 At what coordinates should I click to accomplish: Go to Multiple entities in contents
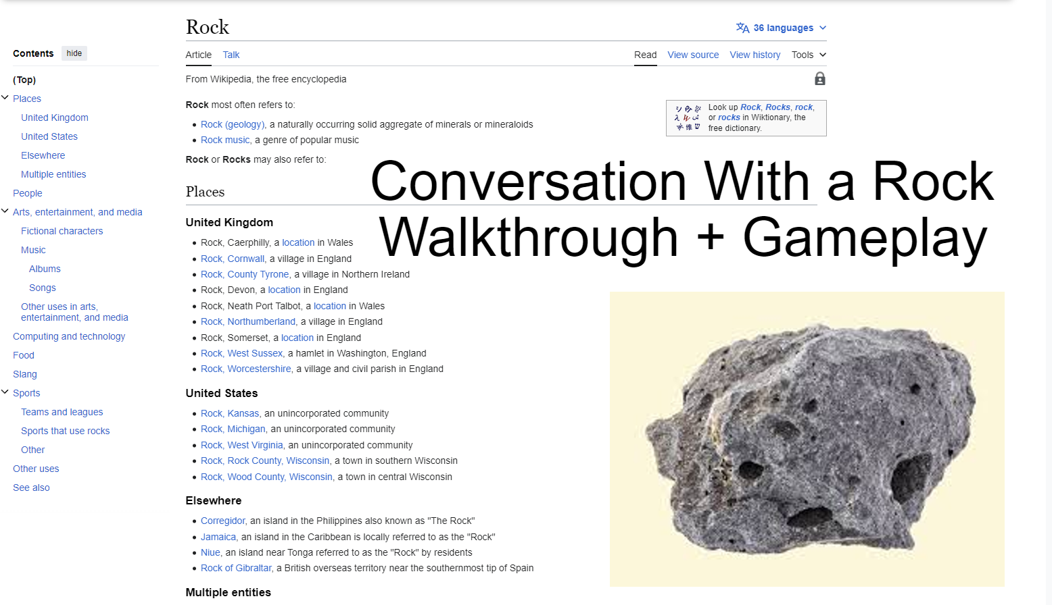coord(53,174)
